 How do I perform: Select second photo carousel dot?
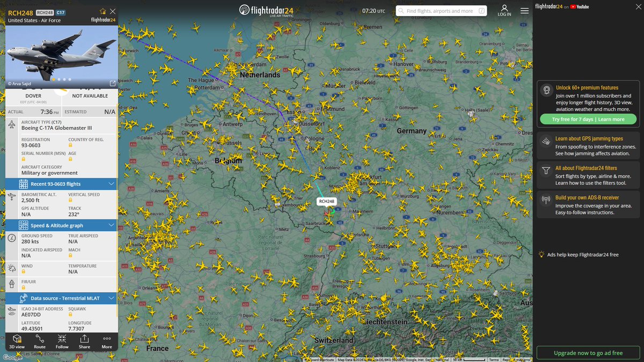coord(58,79)
